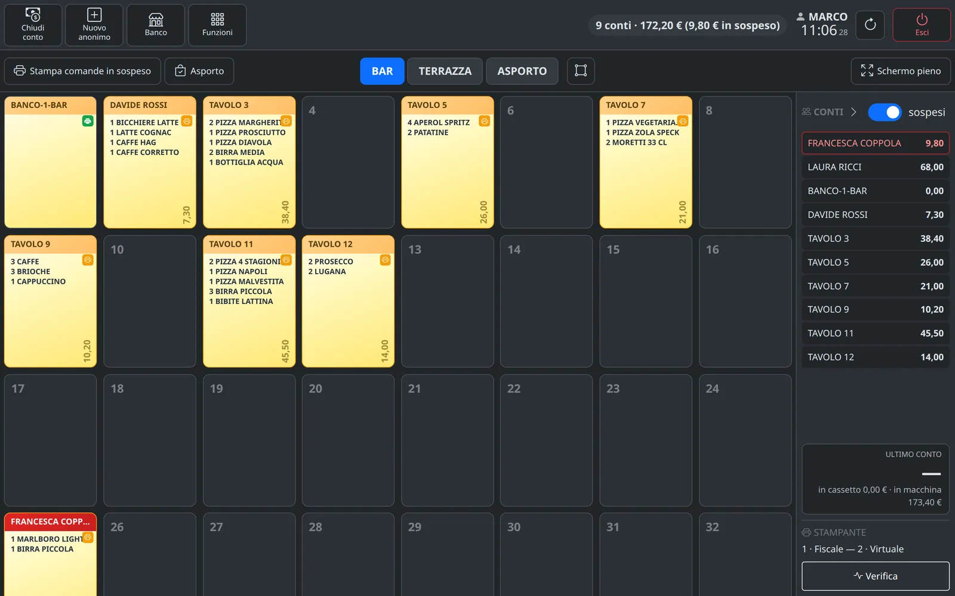This screenshot has width=955, height=596.
Task: Select LAURA RICCI 68,00 in the list
Action: [876, 167]
